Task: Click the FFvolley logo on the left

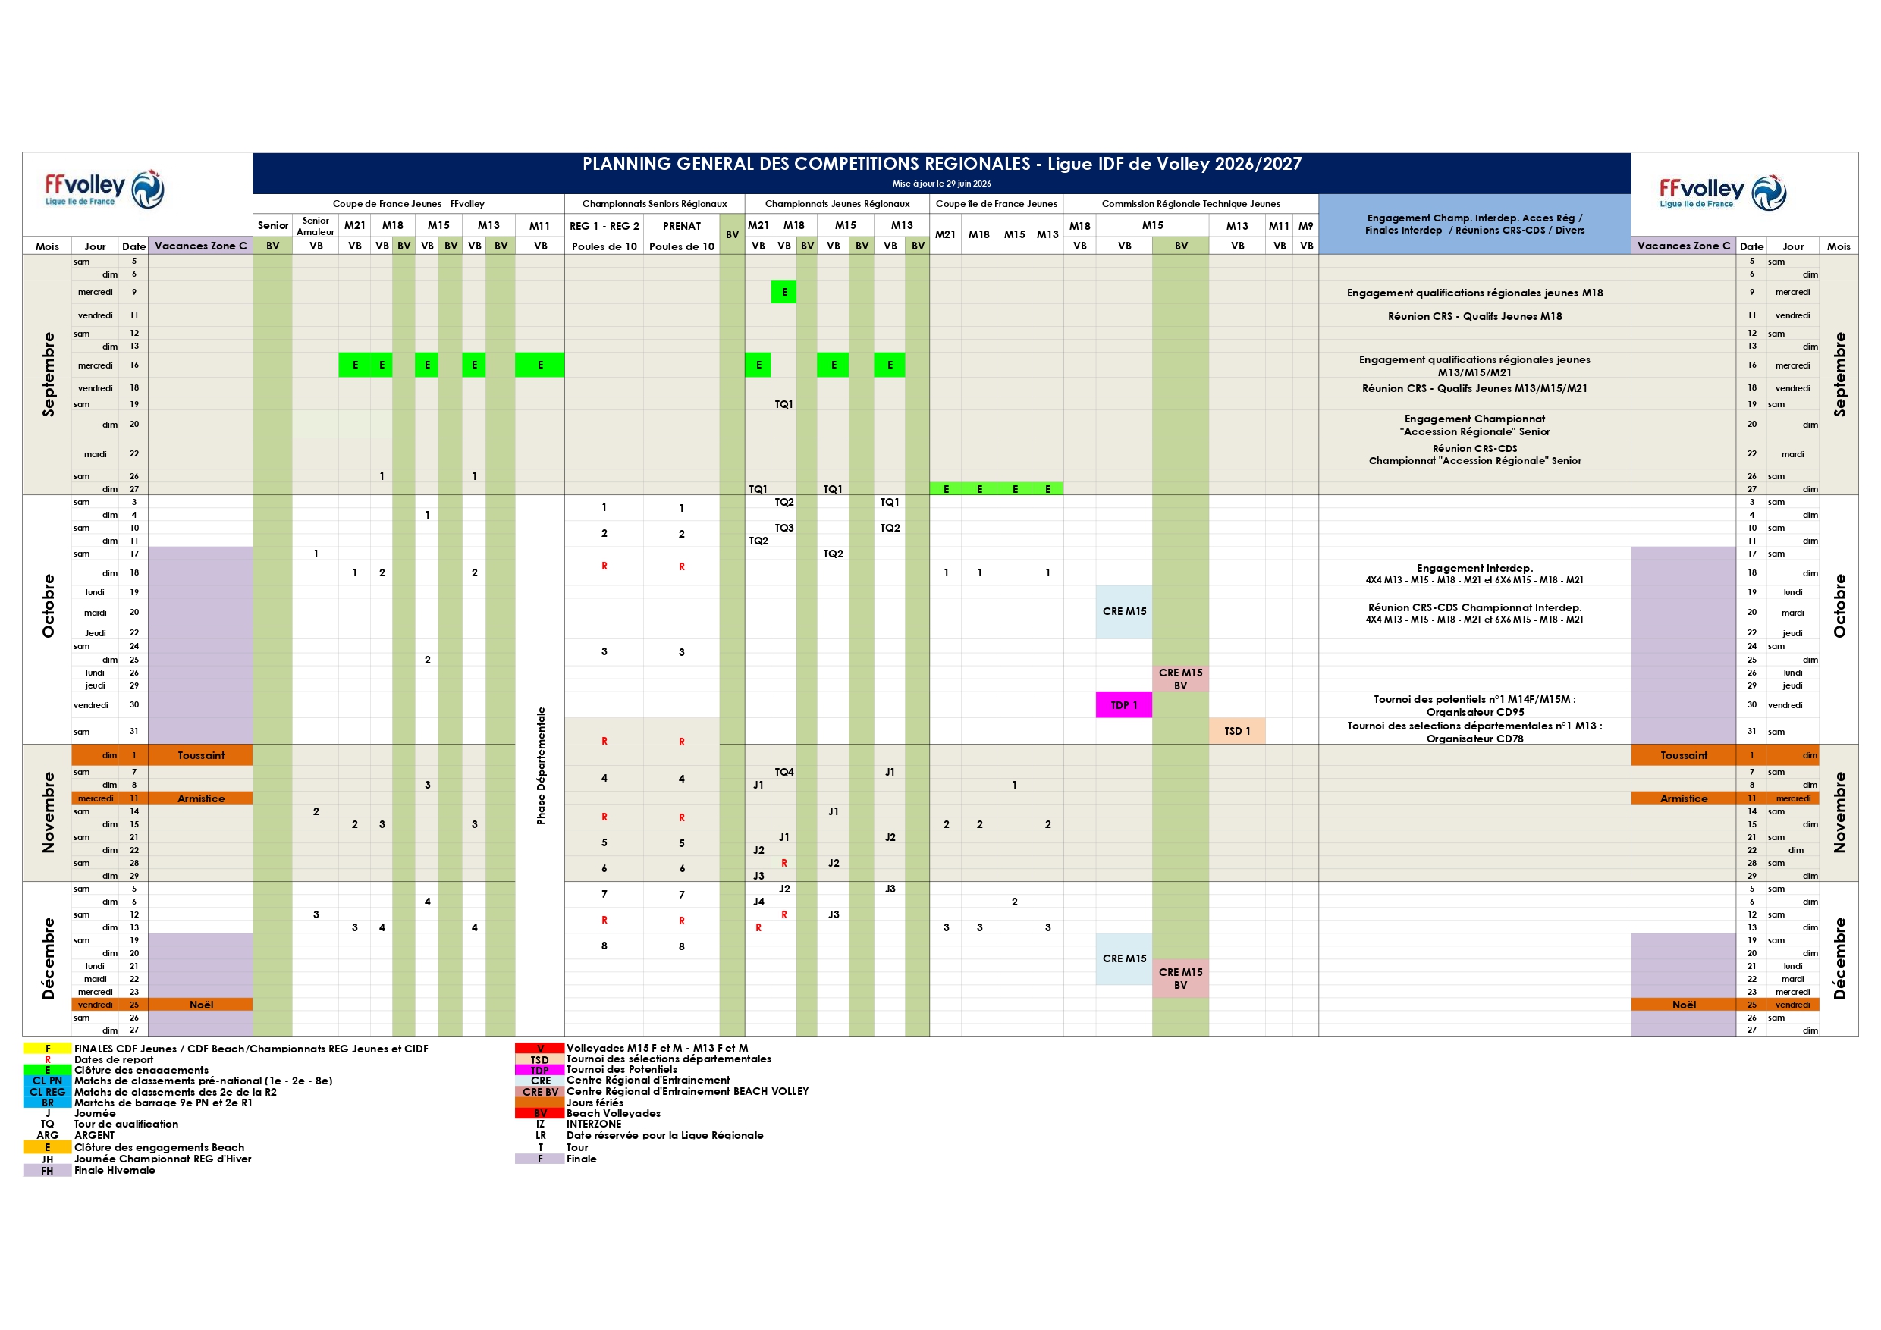Action: coord(105,189)
